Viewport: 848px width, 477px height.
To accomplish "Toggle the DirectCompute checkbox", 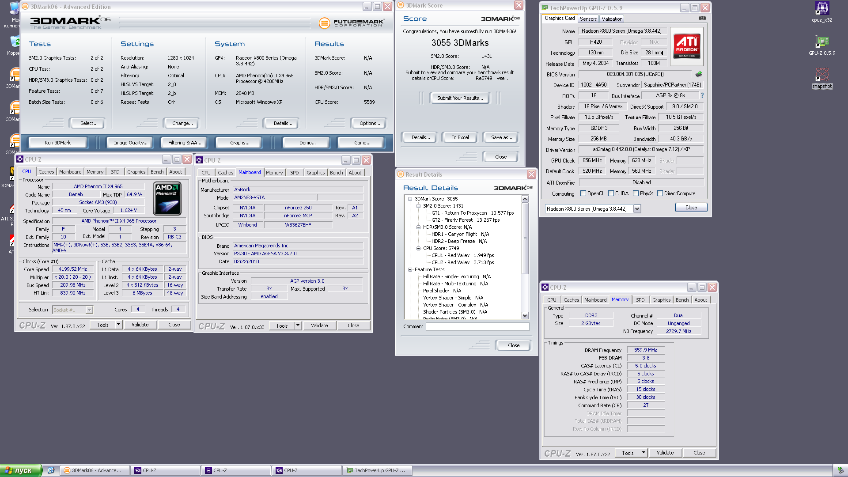I will (x=660, y=193).
